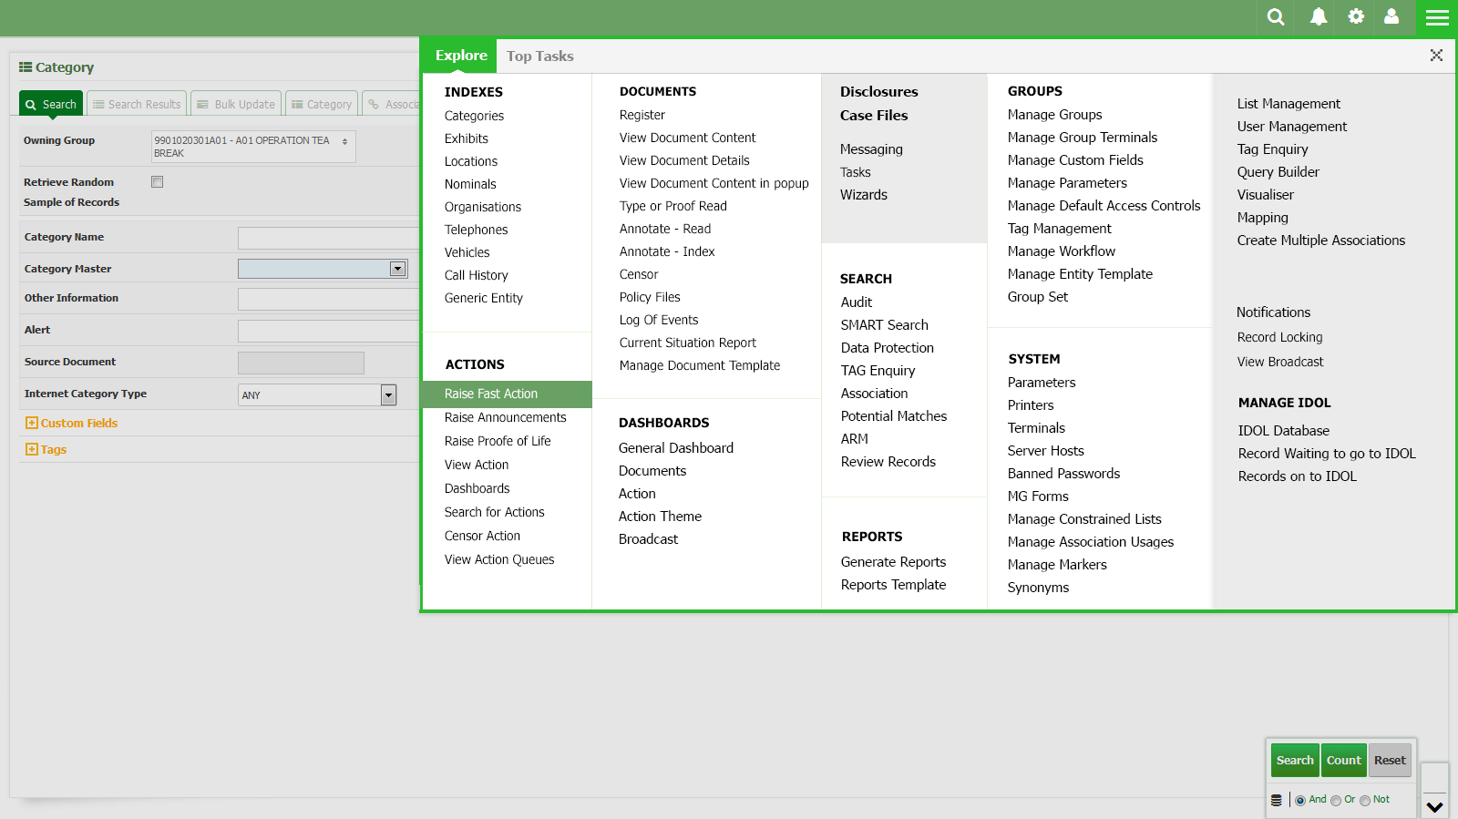
Task: Expand the Custom Fields section
Action: pos(71,423)
